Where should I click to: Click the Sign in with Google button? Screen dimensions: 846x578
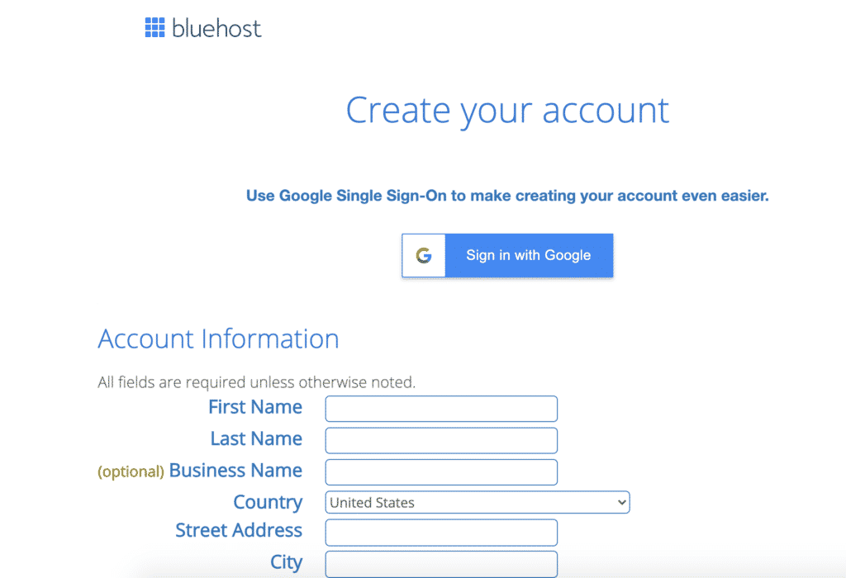pos(507,256)
